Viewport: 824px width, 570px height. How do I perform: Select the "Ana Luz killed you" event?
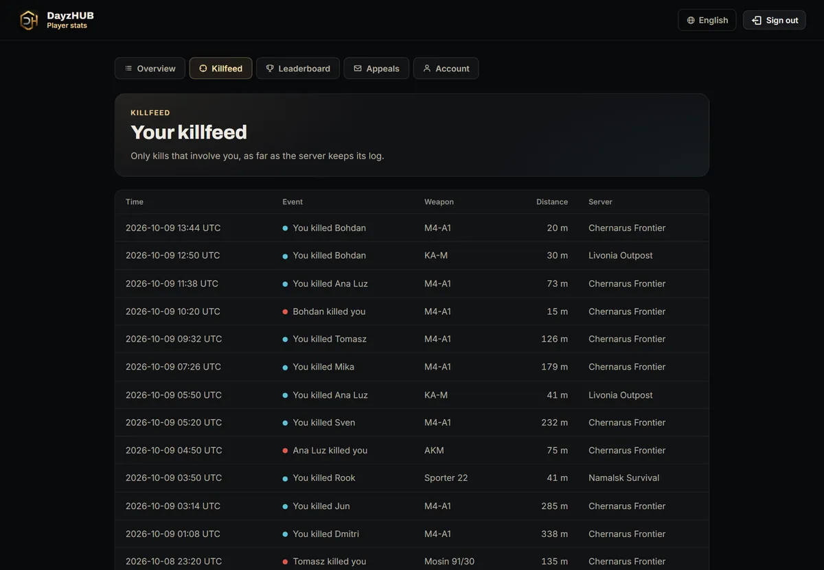tap(330, 451)
